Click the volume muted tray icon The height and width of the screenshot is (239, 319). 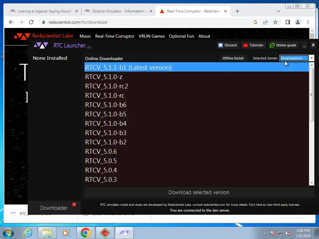pos(288,233)
